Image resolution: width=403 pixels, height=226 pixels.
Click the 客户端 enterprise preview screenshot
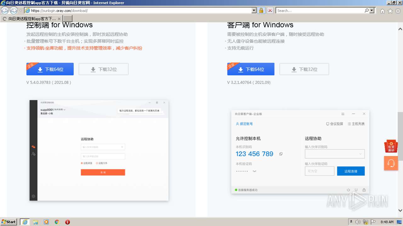[x=300, y=152]
